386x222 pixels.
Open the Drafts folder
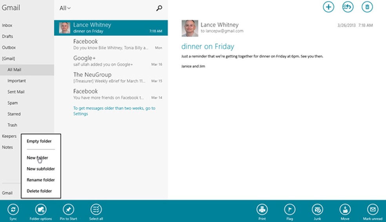7,36
